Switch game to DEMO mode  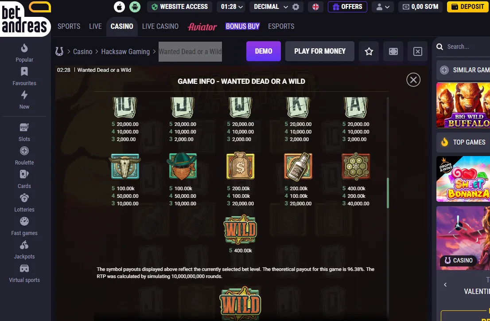click(x=264, y=51)
